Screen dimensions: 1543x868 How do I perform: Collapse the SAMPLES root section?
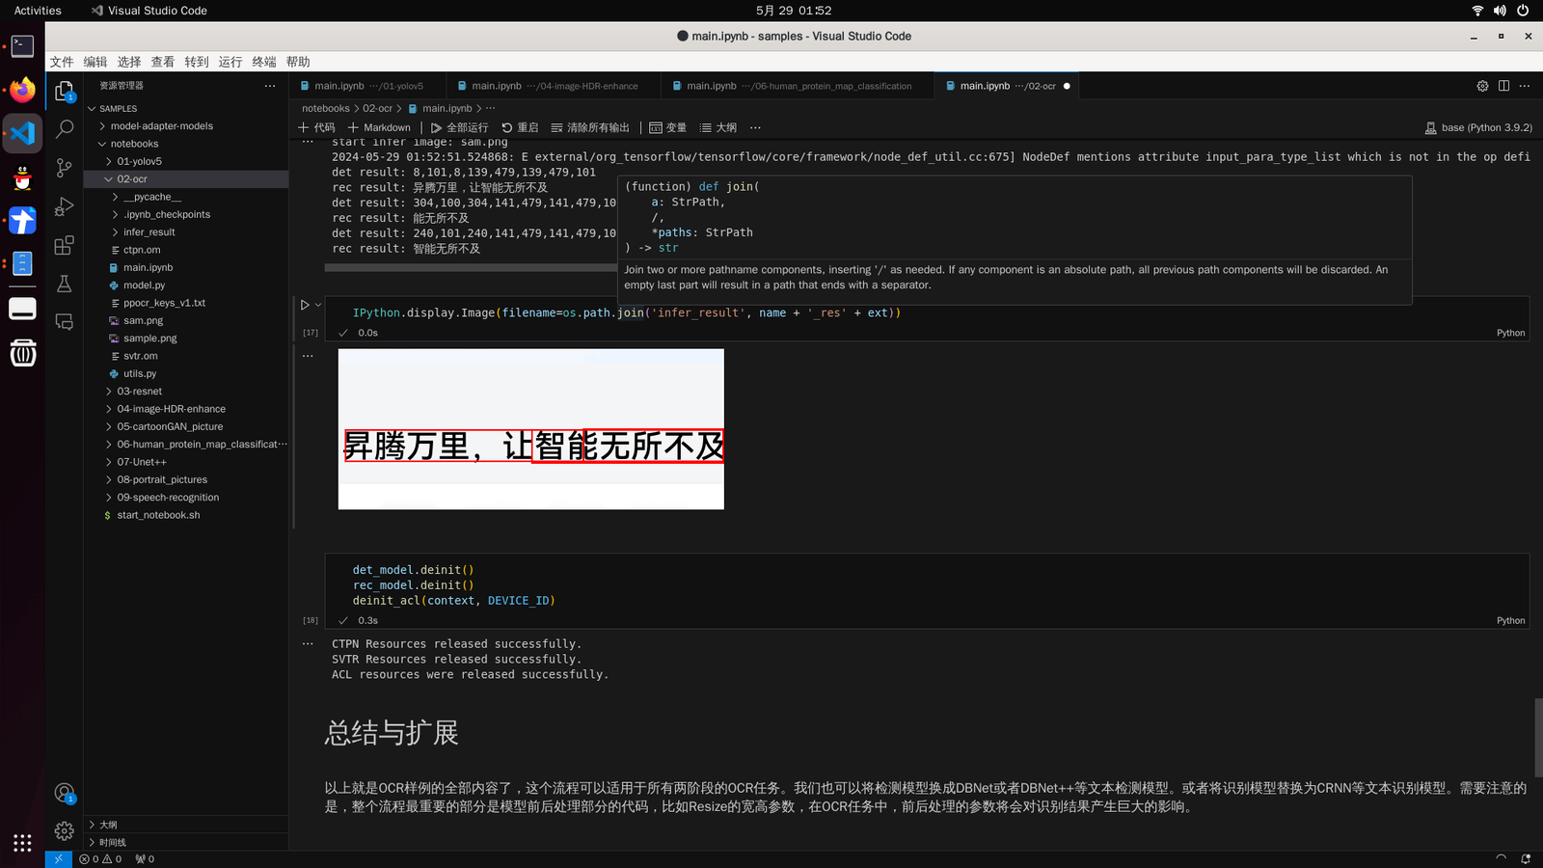pos(186,109)
